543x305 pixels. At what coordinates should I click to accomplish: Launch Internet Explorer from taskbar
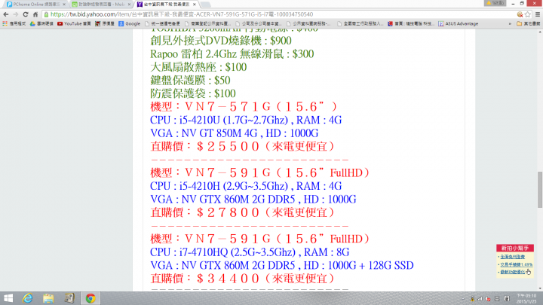[x=28, y=298]
